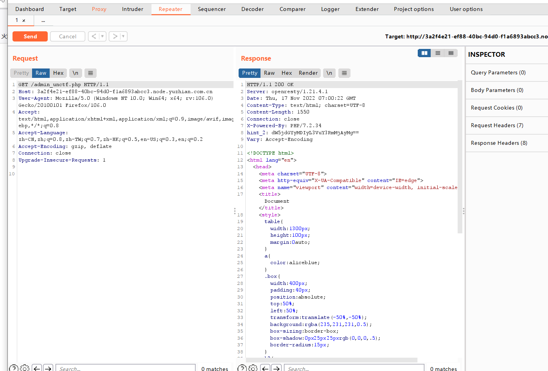
Task: Open Response search help icon
Action: coord(242,368)
